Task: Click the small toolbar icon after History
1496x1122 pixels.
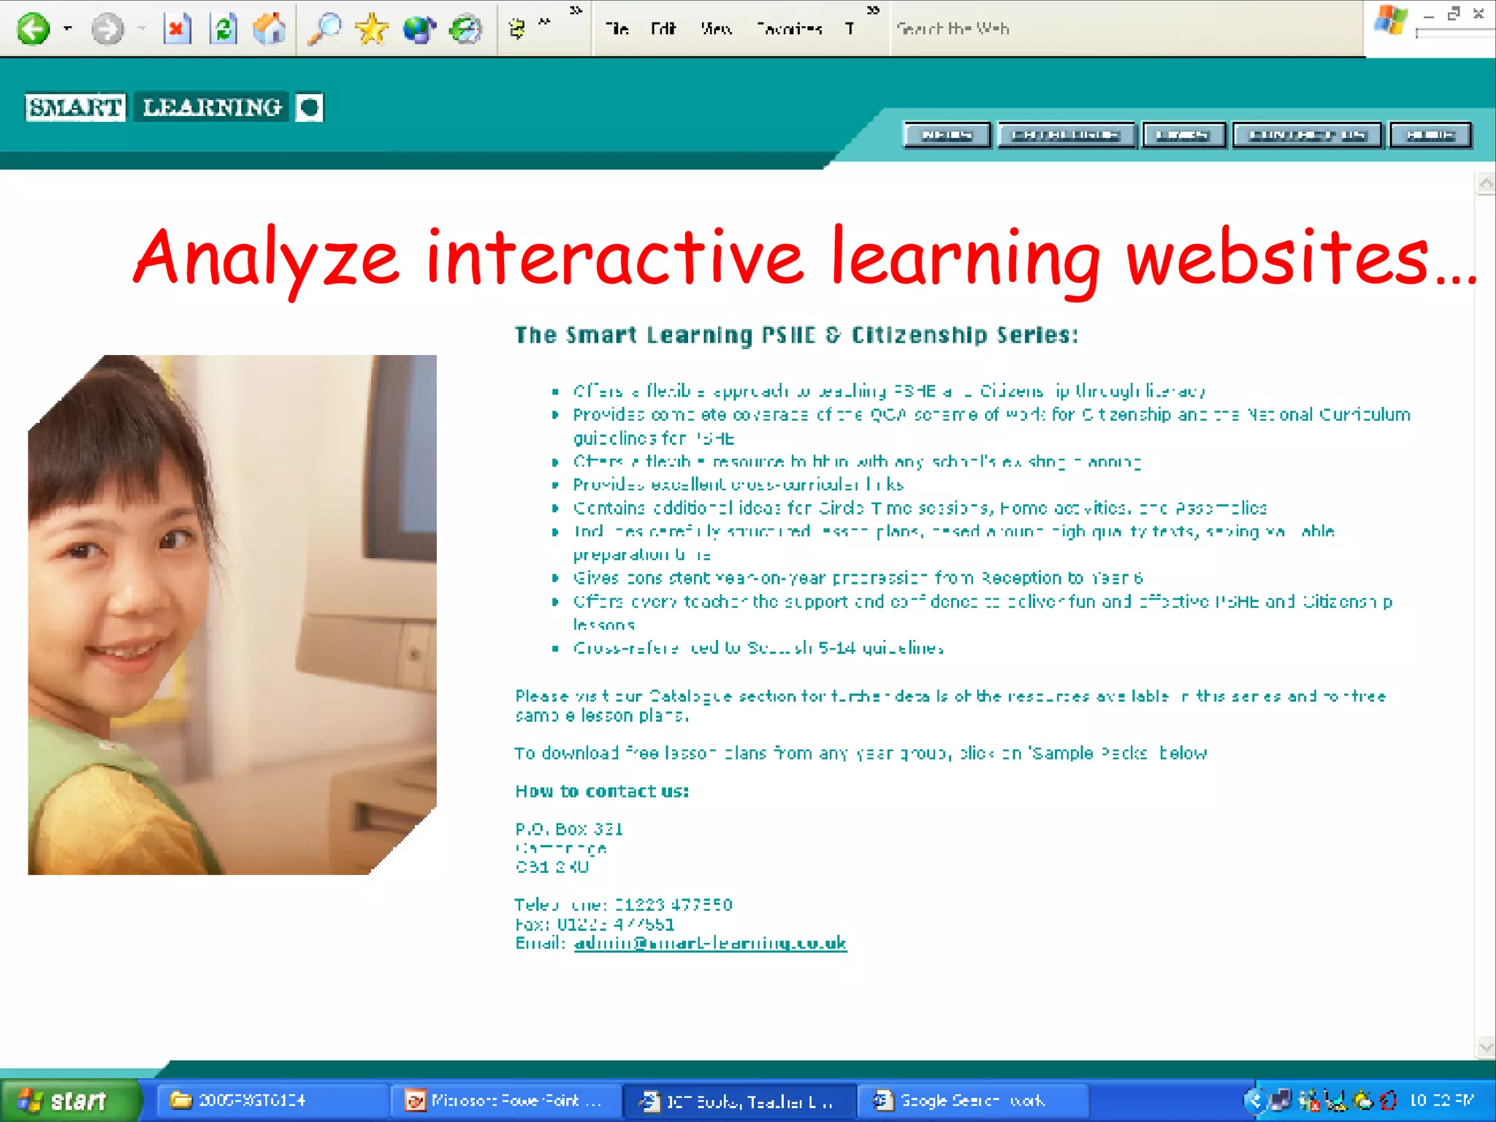Action: point(517,29)
